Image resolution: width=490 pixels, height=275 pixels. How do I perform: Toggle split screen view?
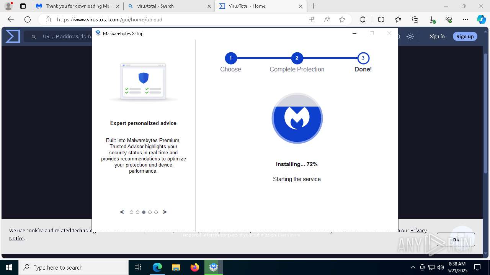381,19
